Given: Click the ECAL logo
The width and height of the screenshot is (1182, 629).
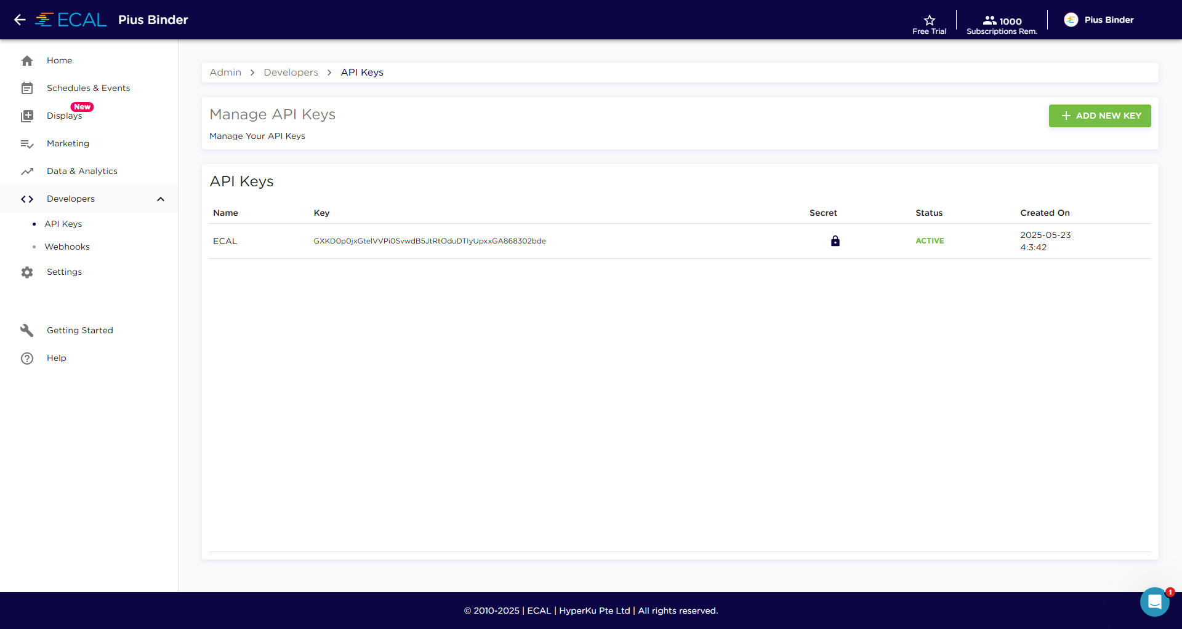Looking at the screenshot, I should [71, 20].
